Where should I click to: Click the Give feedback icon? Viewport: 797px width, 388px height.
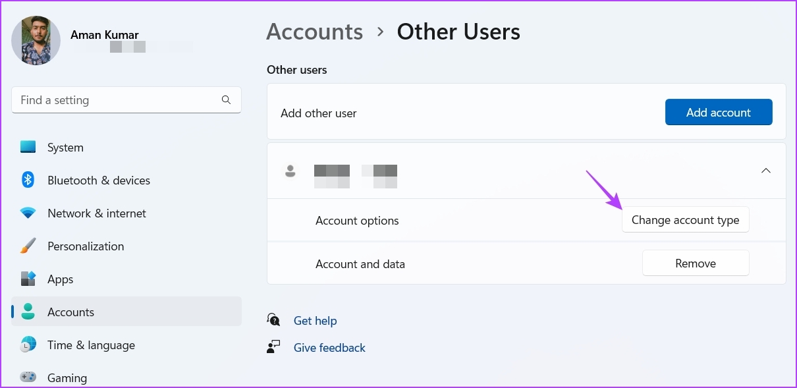click(x=273, y=346)
